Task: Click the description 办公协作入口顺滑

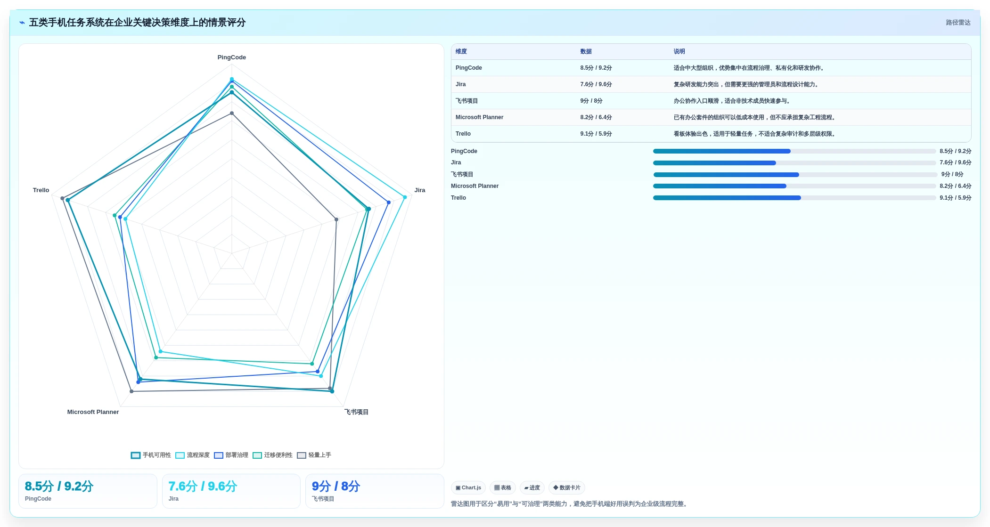Action: 733,101
